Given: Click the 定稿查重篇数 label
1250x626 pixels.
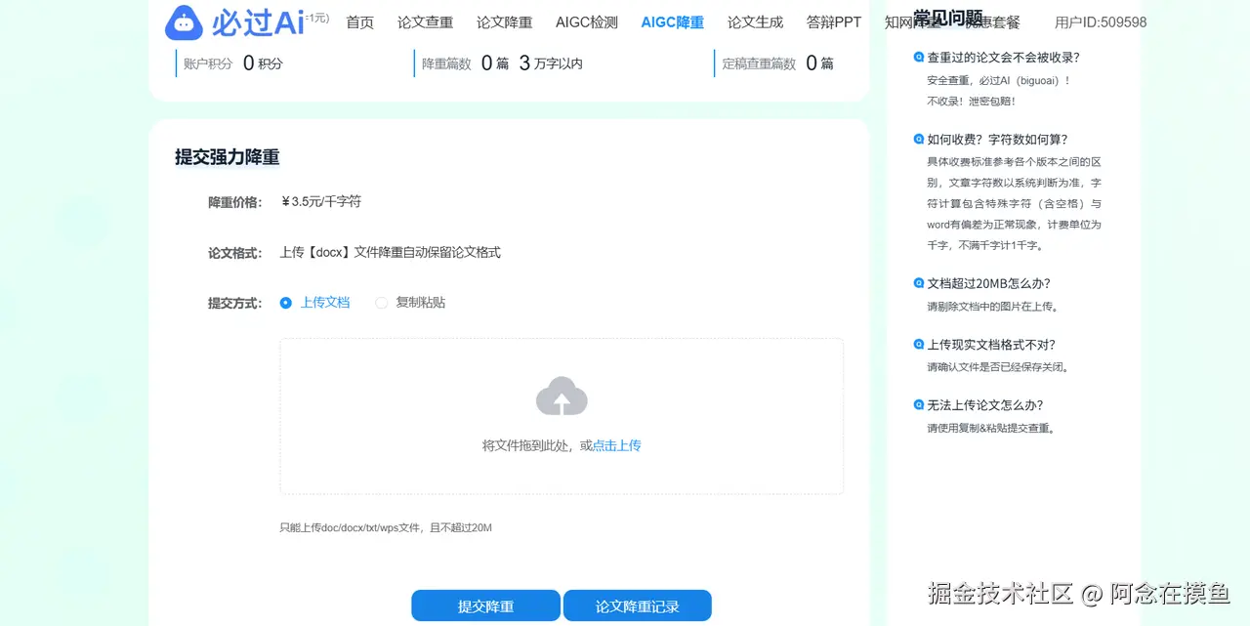Looking at the screenshot, I should coord(759,63).
